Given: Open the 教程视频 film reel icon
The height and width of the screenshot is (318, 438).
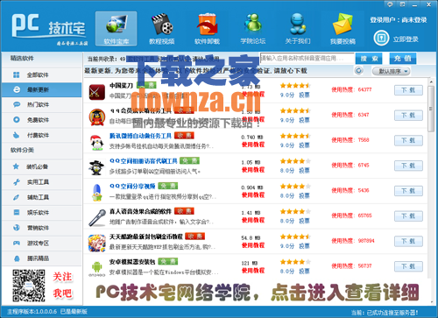Looking at the screenshot, I should [x=161, y=28].
